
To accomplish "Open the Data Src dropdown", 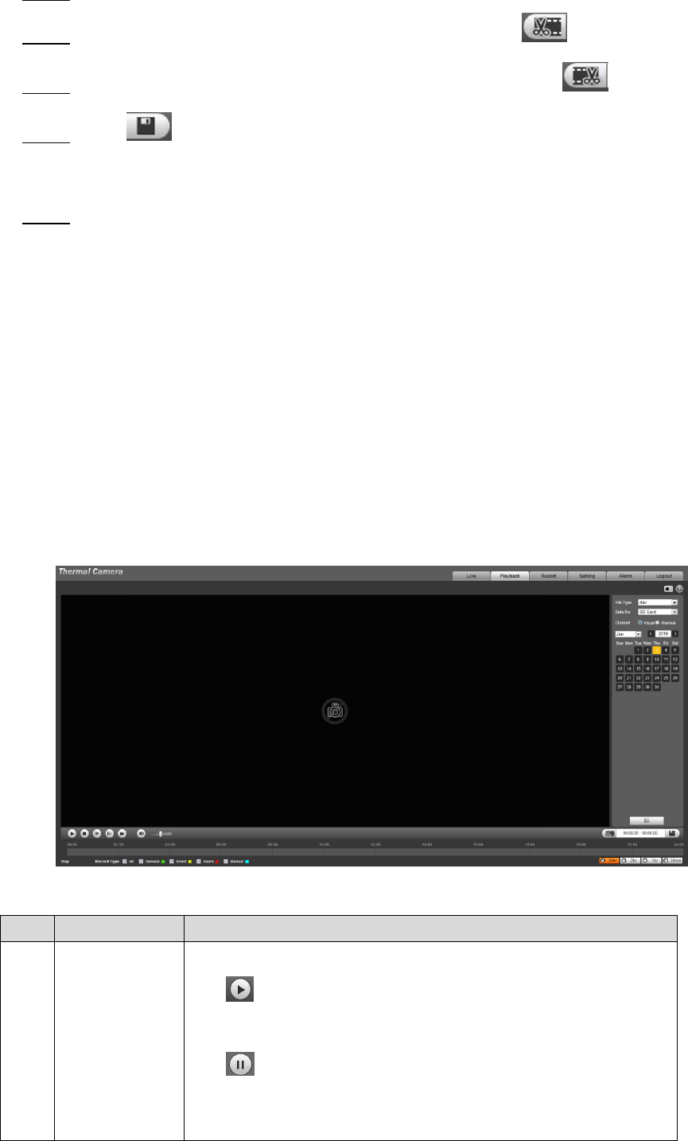I will [x=658, y=612].
